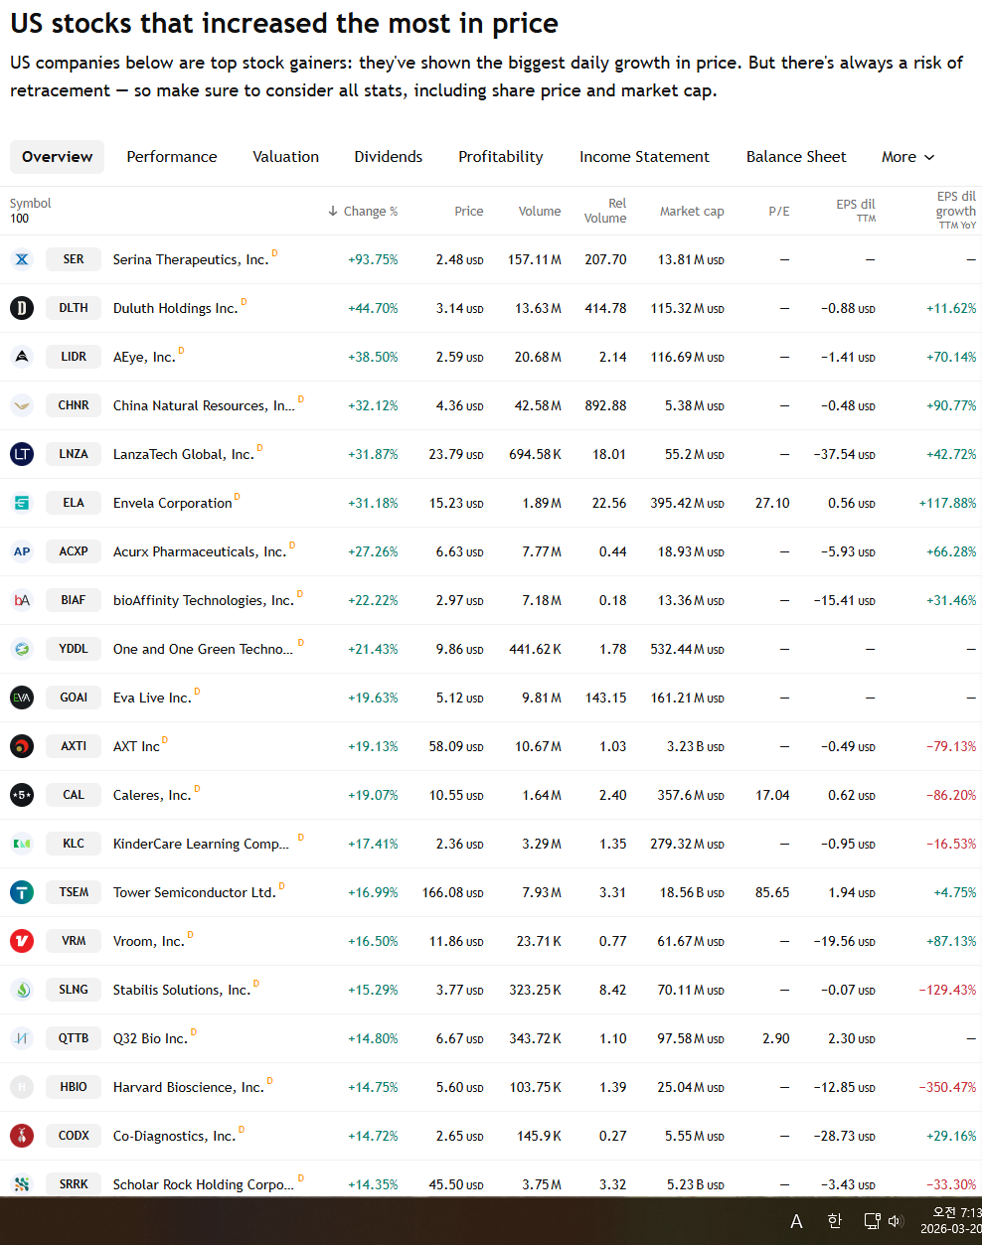Click the bioAffinity Technologies logo icon
The width and height of the screenshot is (982, 1245).
pos(22,600)
